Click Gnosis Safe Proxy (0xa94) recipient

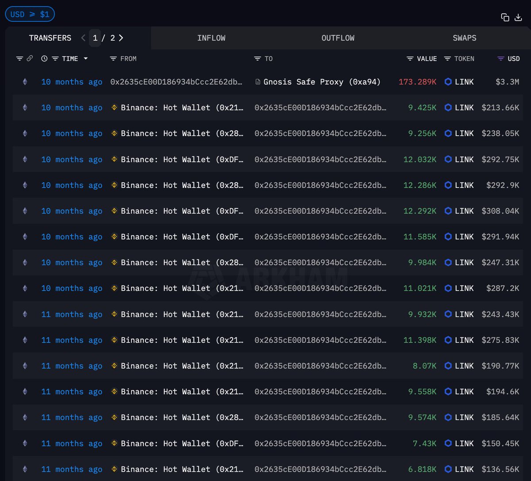click(x=322, y=82)
